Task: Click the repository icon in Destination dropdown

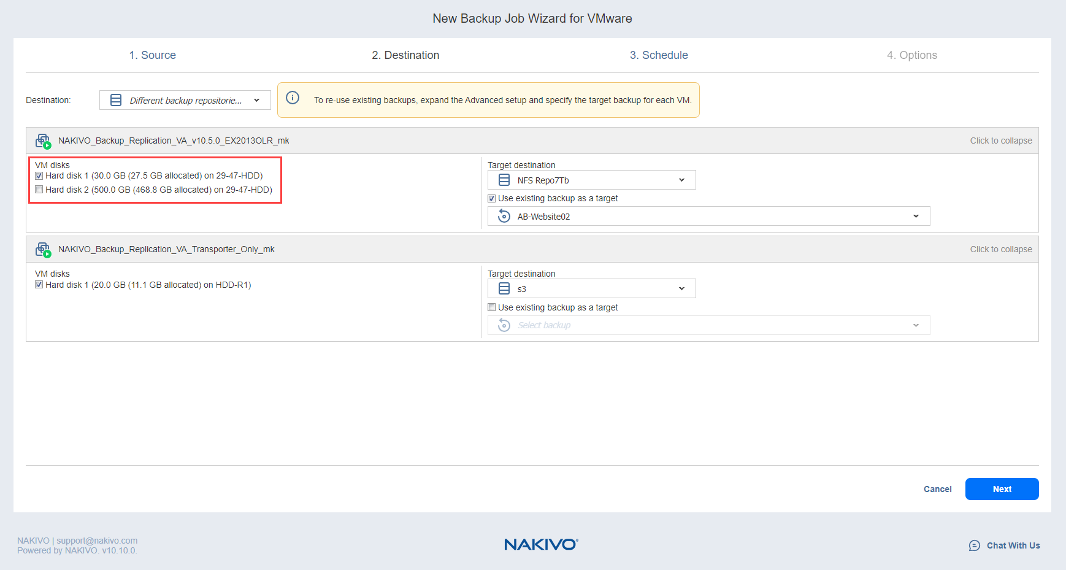Action: tap(116, 100)
